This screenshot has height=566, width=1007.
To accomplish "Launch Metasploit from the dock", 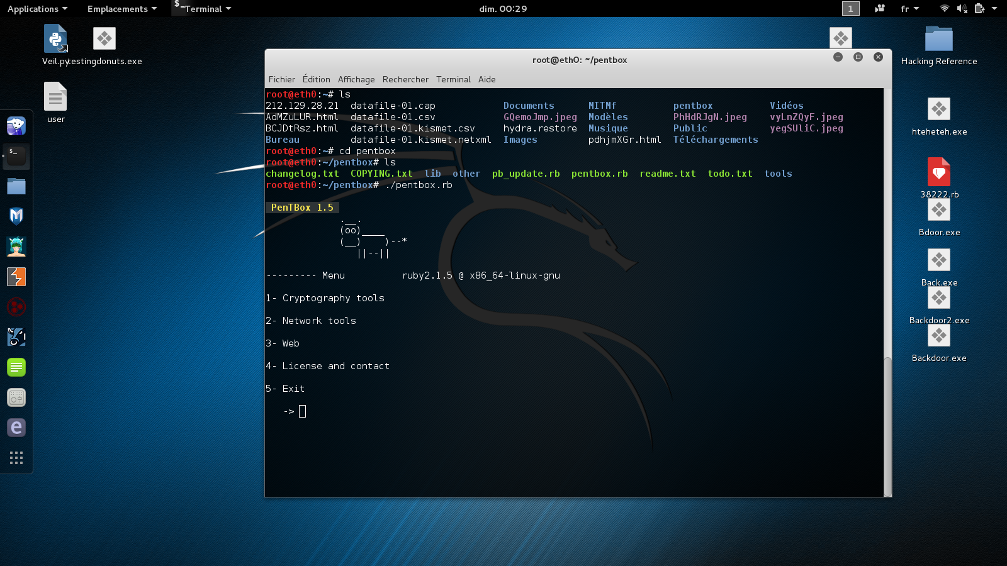I will pyautogui.click(x=16, y=216).
